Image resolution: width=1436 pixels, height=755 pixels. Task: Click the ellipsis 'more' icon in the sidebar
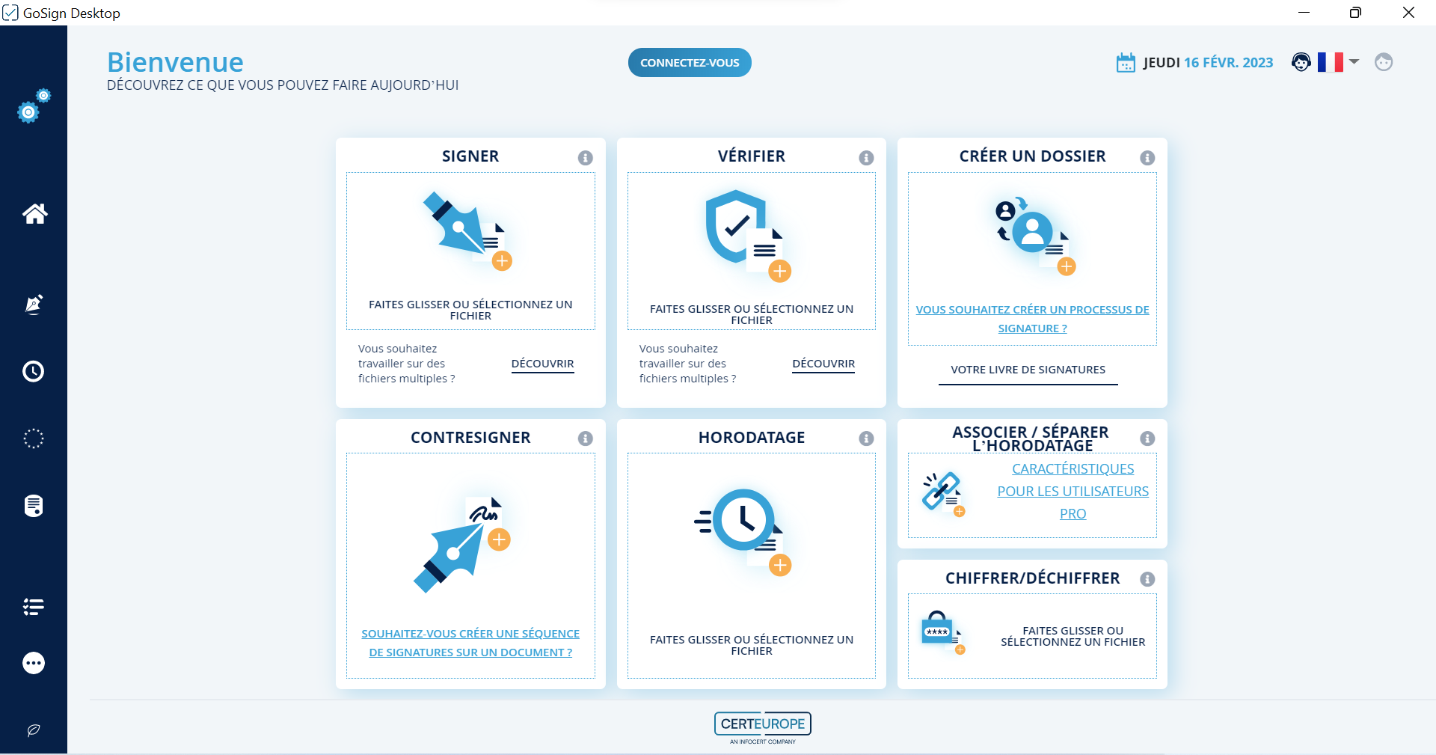pos(34,663)
